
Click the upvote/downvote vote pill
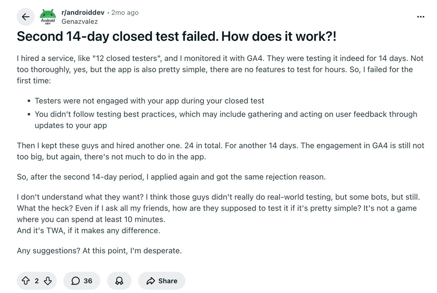[36, 281]
